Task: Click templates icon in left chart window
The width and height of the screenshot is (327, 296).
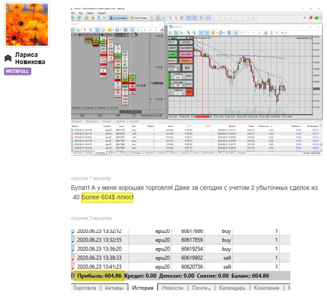Action: click(x=126, y=30)
